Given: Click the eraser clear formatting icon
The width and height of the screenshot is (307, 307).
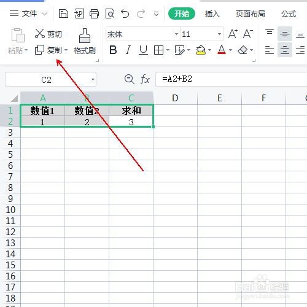Looking at the screenshot, I should coord(243,50).
